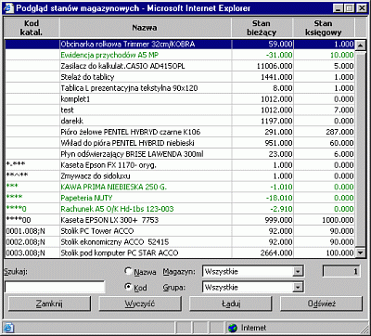Select row Tablica L prezentacyjna tekstylna 90x120
371x336 pixels.
pos(180,88)
